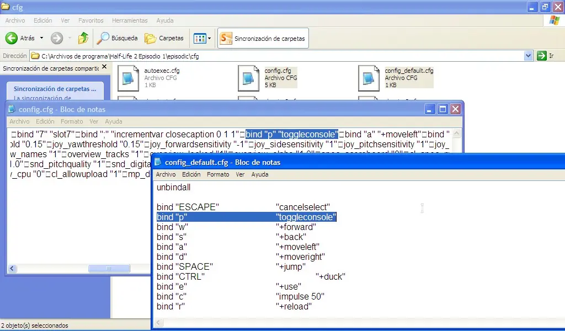Screen dimensions: 565x331
Task: Select the config_default.cfg file icon
Action: (369, 78)
